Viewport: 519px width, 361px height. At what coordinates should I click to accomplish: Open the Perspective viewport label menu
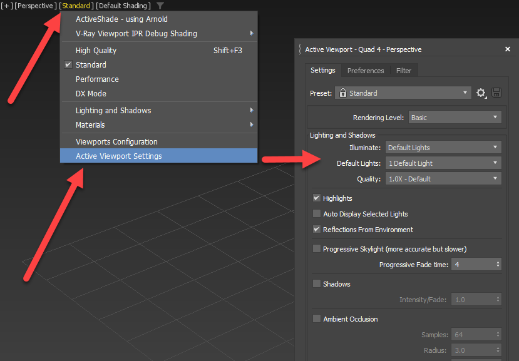[x=33, y=5]
